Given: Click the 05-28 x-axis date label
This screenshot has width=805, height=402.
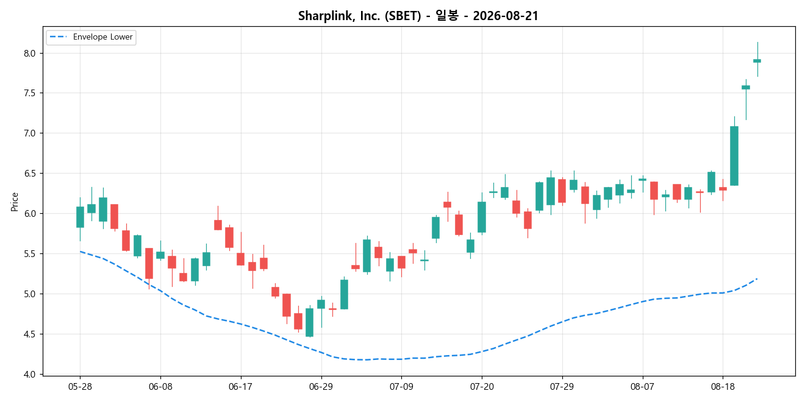Looking at the screenshot, I should tap(80, 386).
